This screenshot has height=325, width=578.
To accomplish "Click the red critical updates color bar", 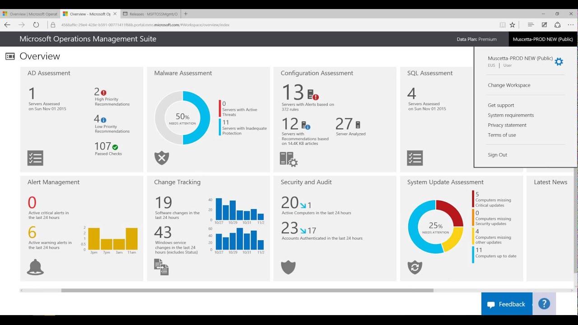I will click(473, 199).
